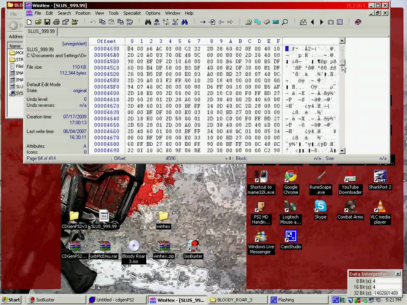Click the Undo arrow icon

[x=93, y=22]
